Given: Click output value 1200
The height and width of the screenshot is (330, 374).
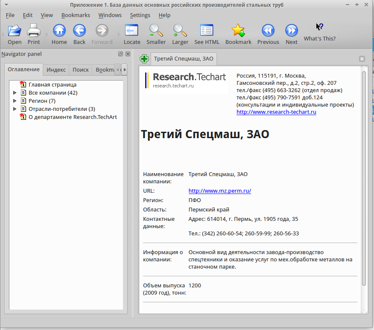Looking at the screenshot, I should [x=195, y=285].
